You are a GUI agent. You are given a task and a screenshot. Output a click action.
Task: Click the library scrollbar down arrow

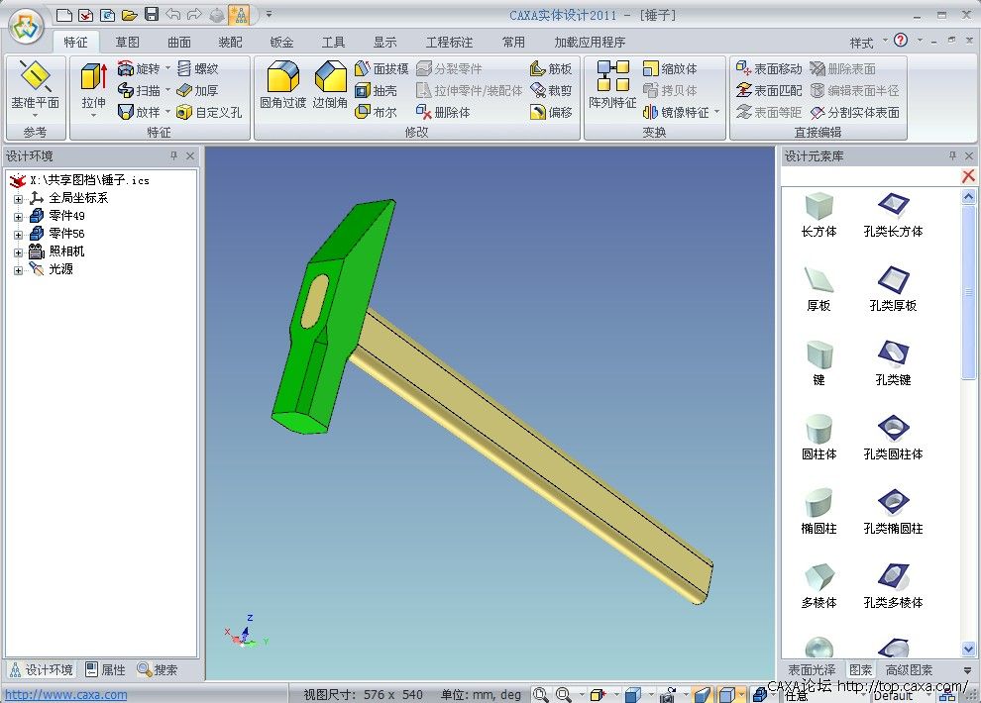coord(968,649)
